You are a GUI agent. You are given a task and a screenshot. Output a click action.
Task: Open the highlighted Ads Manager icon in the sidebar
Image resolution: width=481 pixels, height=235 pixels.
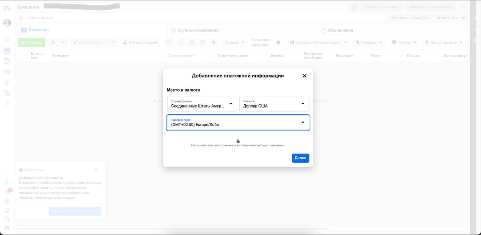pos(7,51)
